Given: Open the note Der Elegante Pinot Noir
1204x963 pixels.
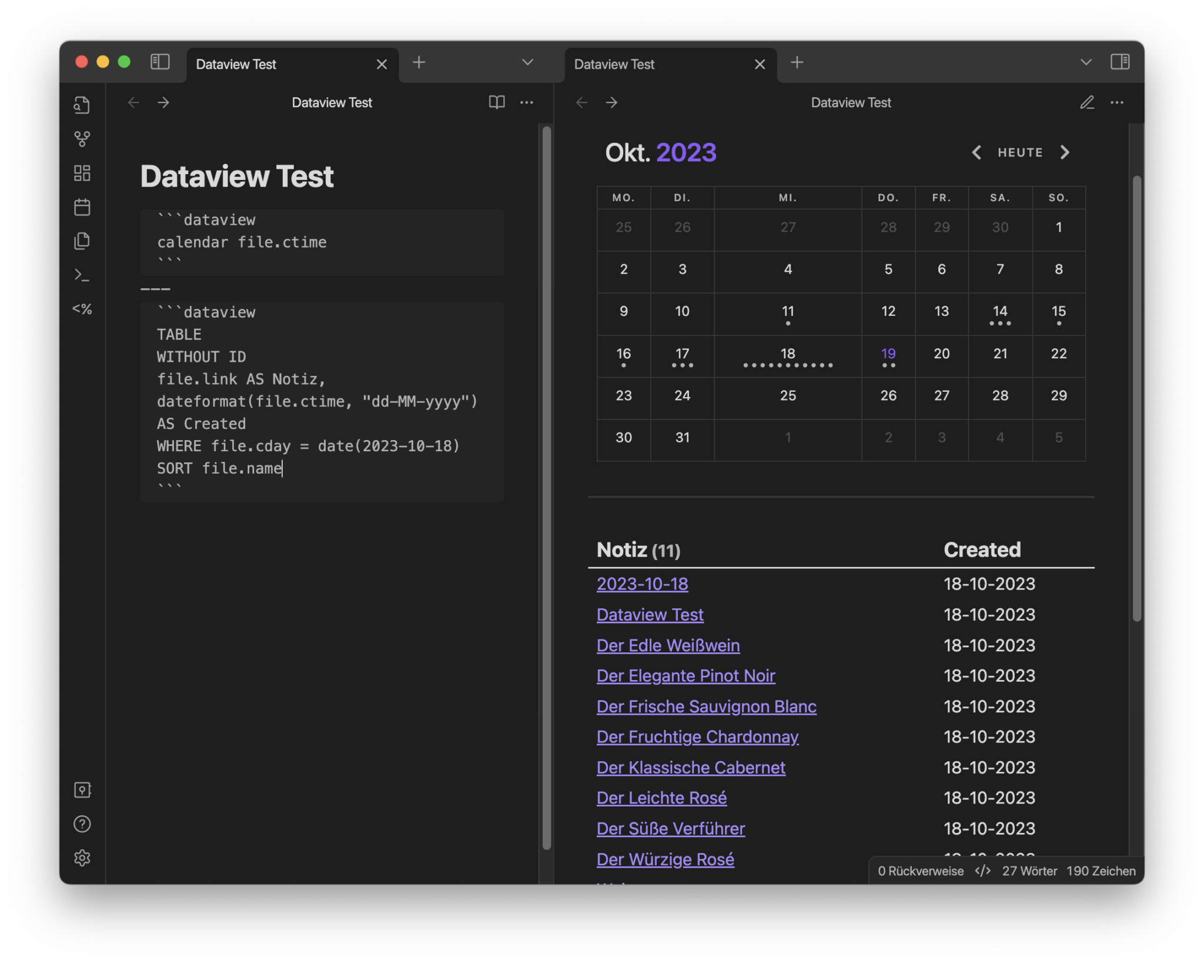Looking at the screenshot, I should [x=685, y=676].
